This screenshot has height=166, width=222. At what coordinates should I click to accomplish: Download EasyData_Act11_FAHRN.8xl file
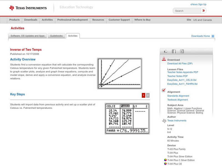click(182, 84)
